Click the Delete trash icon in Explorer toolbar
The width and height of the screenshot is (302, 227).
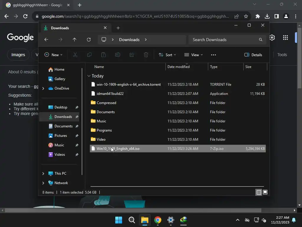146,55
